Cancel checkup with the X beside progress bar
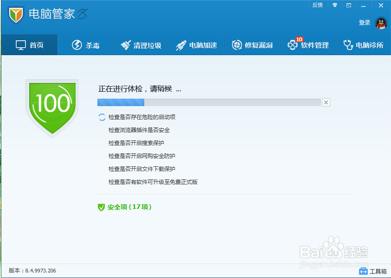Screen dimensions: 391x278 (326, 102)
